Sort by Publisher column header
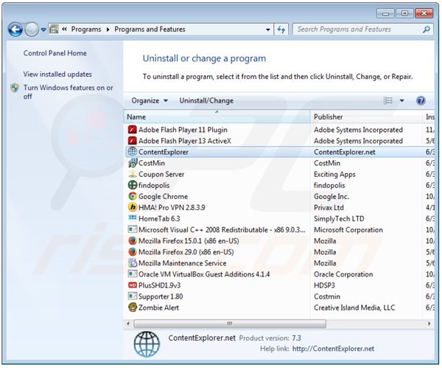Image resolution: width=442 pixels, height=368 pixels. [x=366, y=117]
